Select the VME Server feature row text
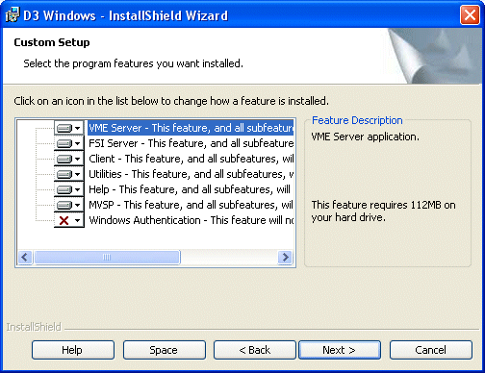Viewport: 485px width, 373px height. (191, 128)
